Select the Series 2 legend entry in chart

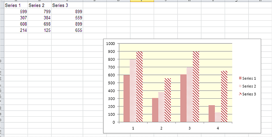[248, 86]
